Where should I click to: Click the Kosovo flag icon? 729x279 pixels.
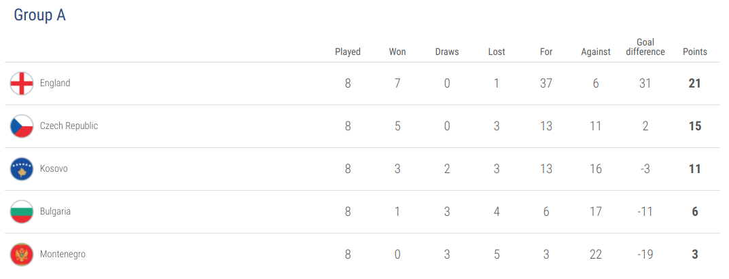click(x=22, y=169)
